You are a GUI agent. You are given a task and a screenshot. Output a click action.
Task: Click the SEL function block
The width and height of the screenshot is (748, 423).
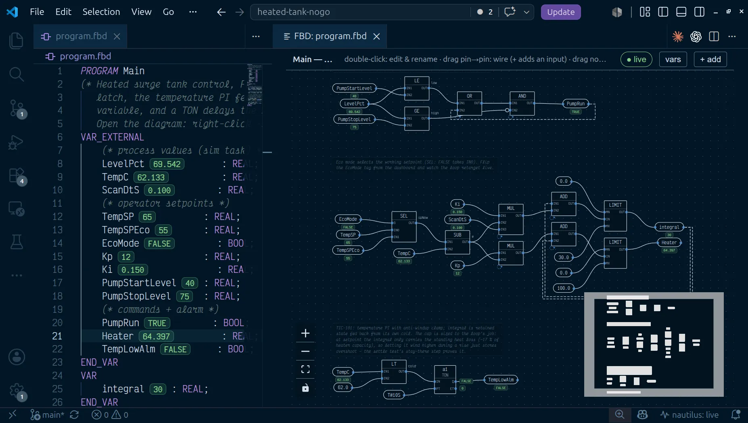coord(404,226)
